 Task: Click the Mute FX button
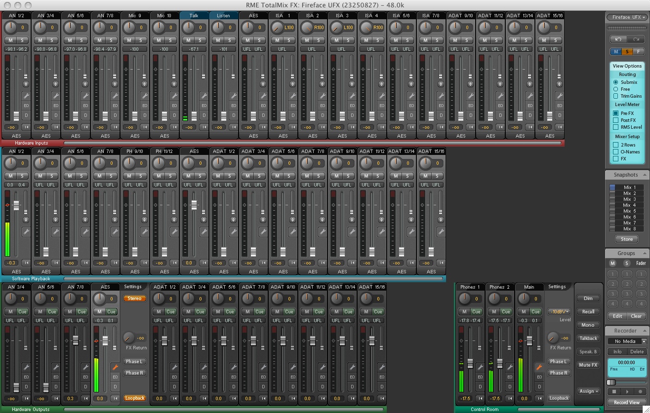[588, 365]
